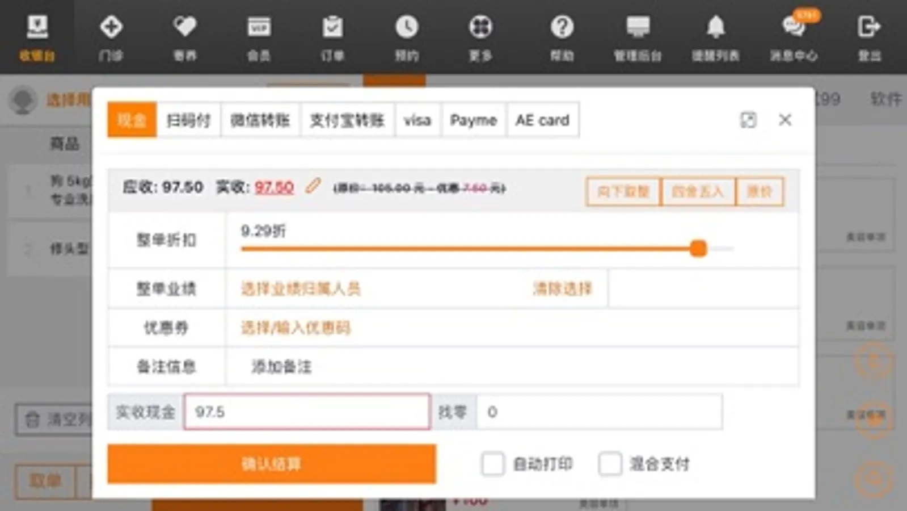Image resolution: width=907 pixels, height=511 pixels.
Task: Click the 添加备注 remark field
Action: coord(282,367)
